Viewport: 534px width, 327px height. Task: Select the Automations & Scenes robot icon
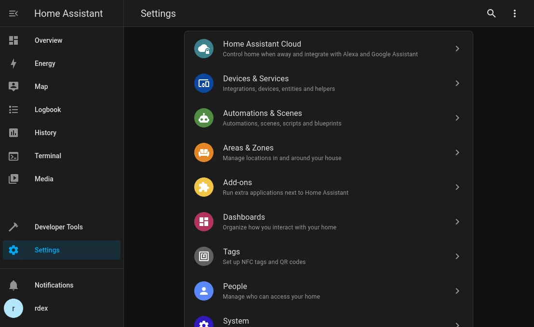[x=204, y=118]
